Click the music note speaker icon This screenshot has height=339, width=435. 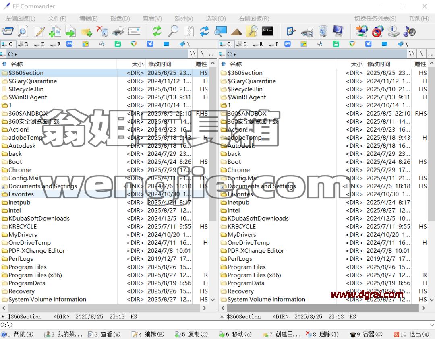pyautogui.click(x=409, y=31)
